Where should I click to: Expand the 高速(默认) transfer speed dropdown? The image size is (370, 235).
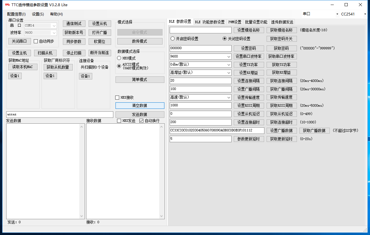pyautogui.click(x=229, y=97)
